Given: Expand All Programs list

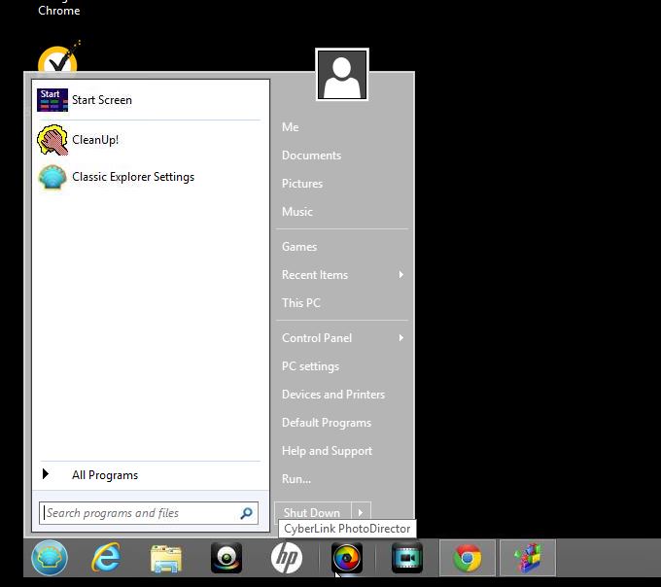Looking at the screenshot, I should [104, 475].
